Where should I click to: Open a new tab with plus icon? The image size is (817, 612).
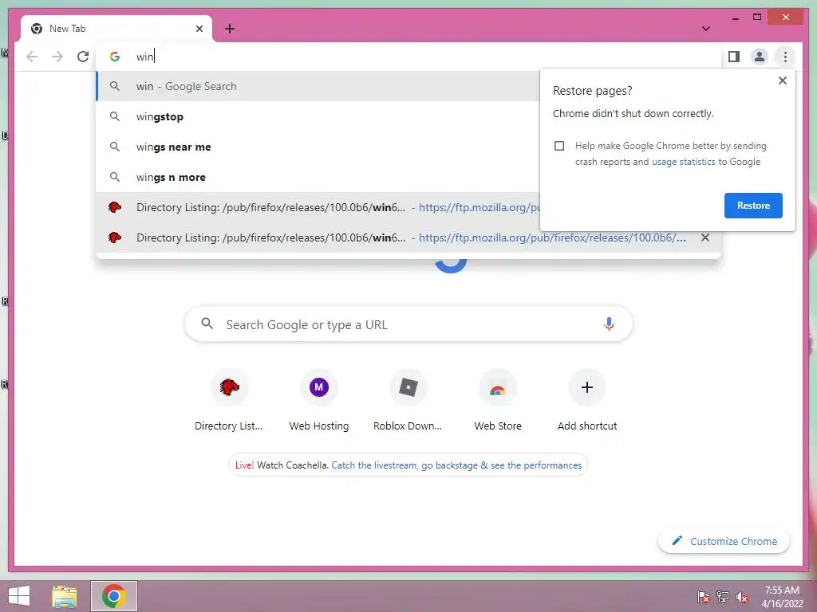coord(230,29)
